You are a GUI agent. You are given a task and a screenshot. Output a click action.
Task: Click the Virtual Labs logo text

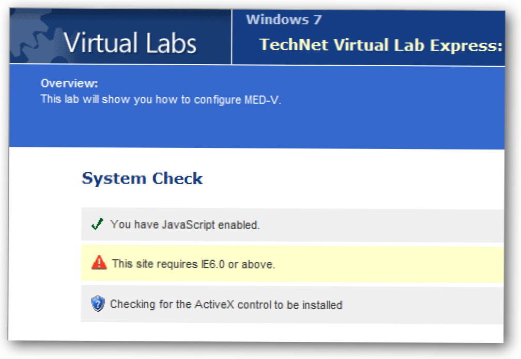point(130,43)
